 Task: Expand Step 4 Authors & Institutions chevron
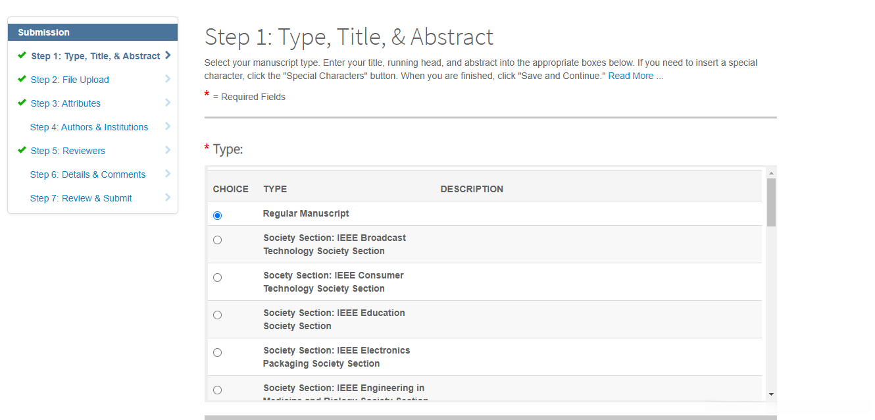coord(168,126)
